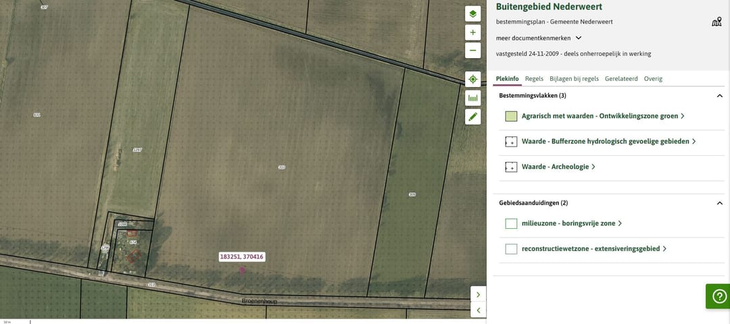The width and height of the screenshot is (730, 324).
Task: Collapse the Gebiedsaanduidingen section
Action: coord(719,203)
